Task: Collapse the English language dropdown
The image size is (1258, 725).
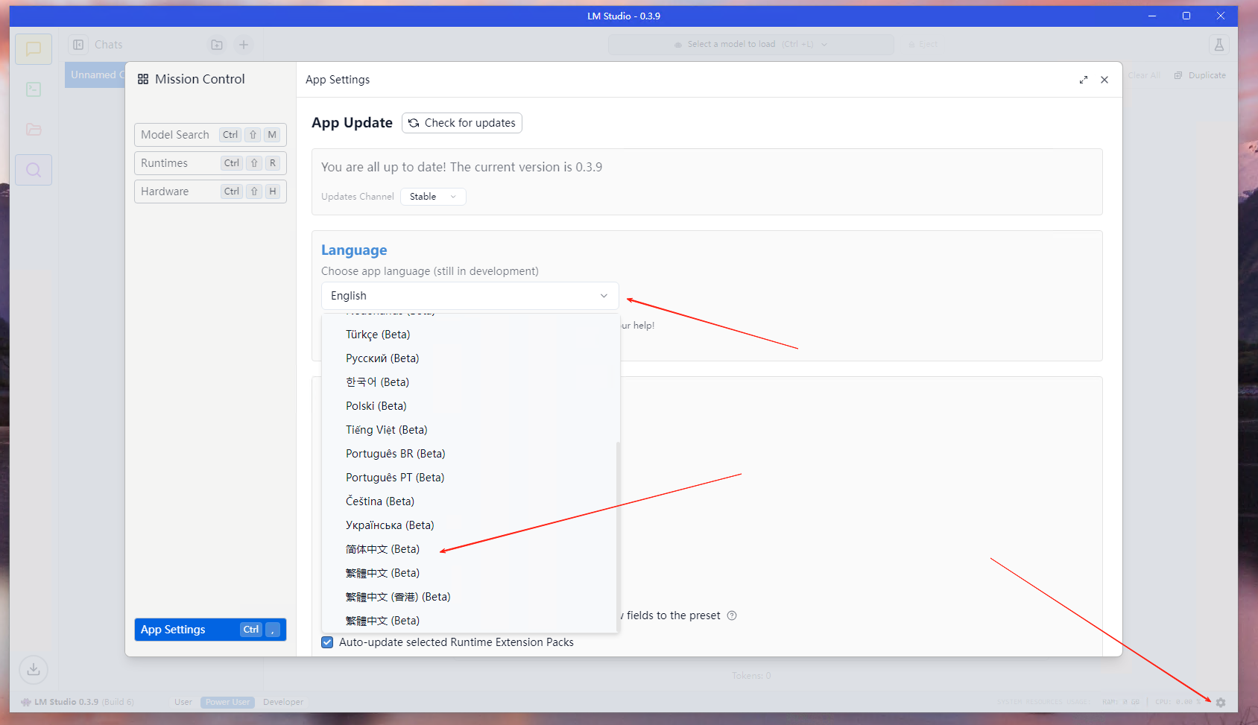Action: pyautogui.click(x=470, y=296)
